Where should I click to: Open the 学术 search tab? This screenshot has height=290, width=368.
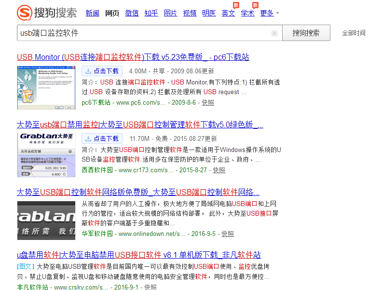tap(247, 13)
